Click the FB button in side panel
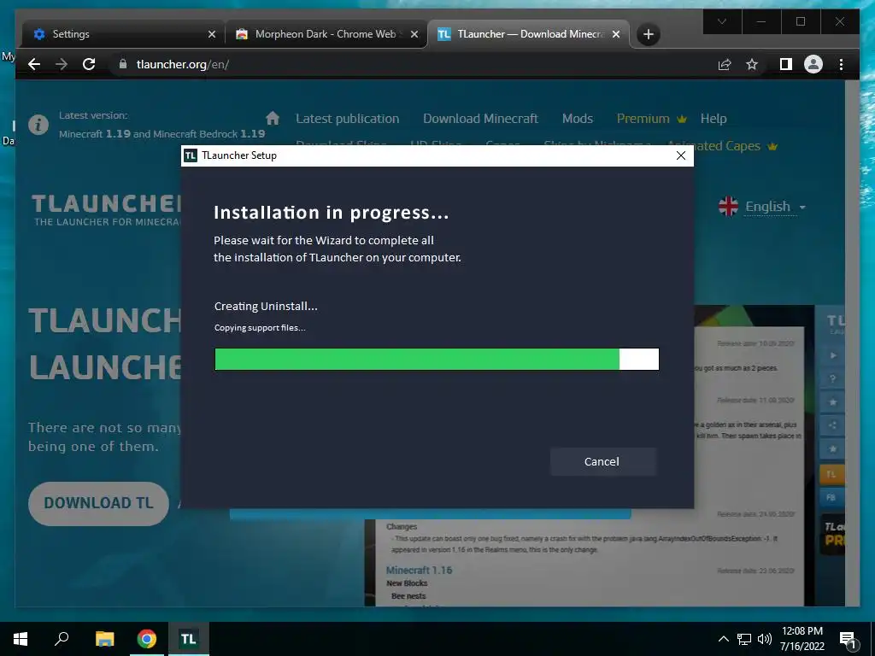This screenshot has height=656, width=875. [x=831, y=498]
